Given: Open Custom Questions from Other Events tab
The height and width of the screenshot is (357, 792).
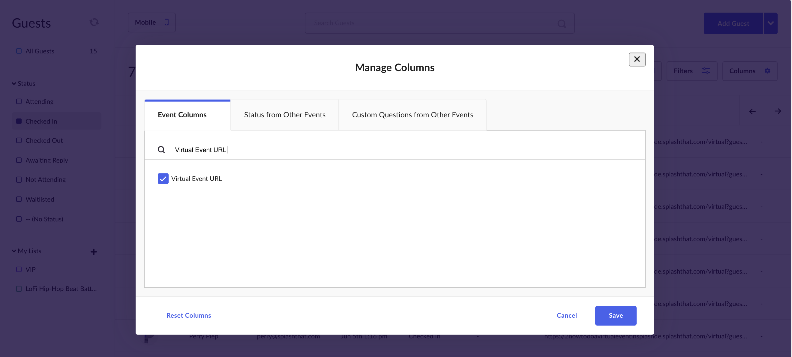Looking at the screenshot, I should (x=412, y=115).
